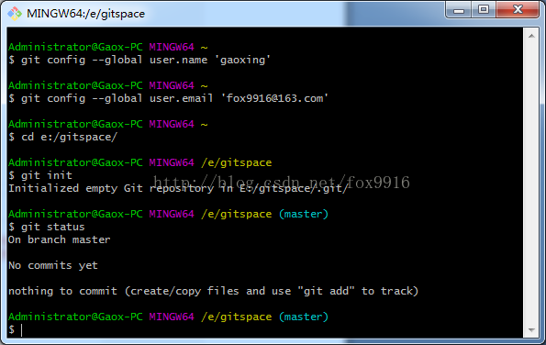Click the 'No commits yet' output line
The image size is (546, 345).
coord(53,265)
